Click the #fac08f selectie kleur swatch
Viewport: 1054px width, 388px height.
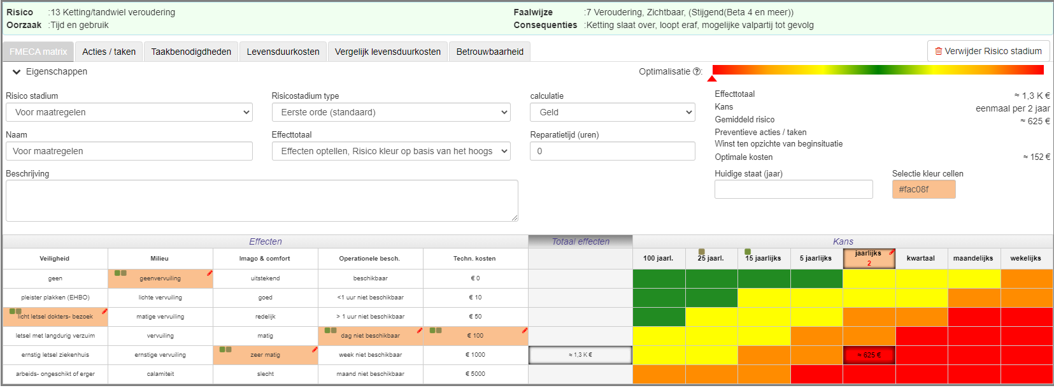click(x=923, y=189)
